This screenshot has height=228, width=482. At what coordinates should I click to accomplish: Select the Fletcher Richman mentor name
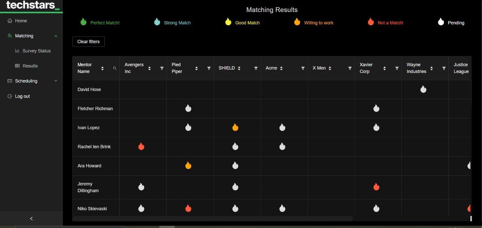95,109
